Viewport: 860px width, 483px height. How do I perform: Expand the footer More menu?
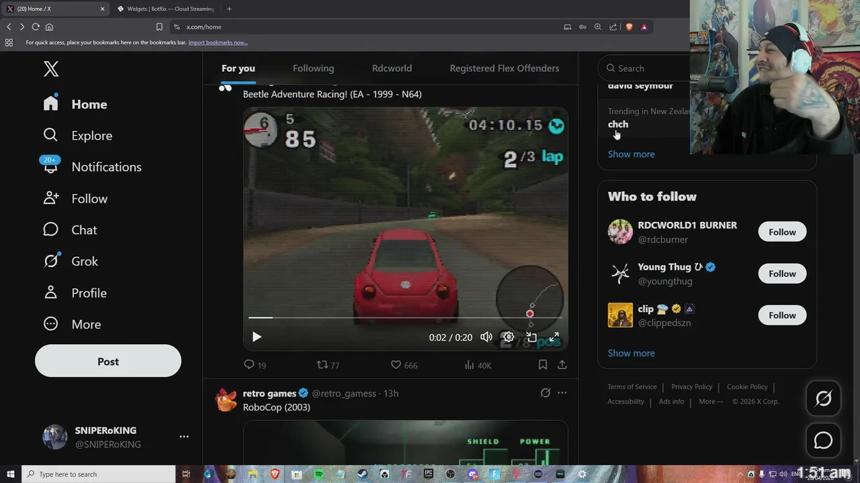711,401
